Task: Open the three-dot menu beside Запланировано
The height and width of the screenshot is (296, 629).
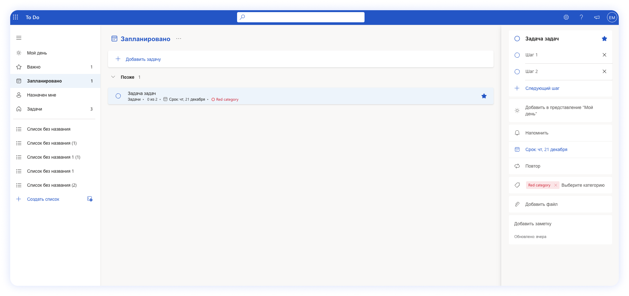Action: point(179,39)
